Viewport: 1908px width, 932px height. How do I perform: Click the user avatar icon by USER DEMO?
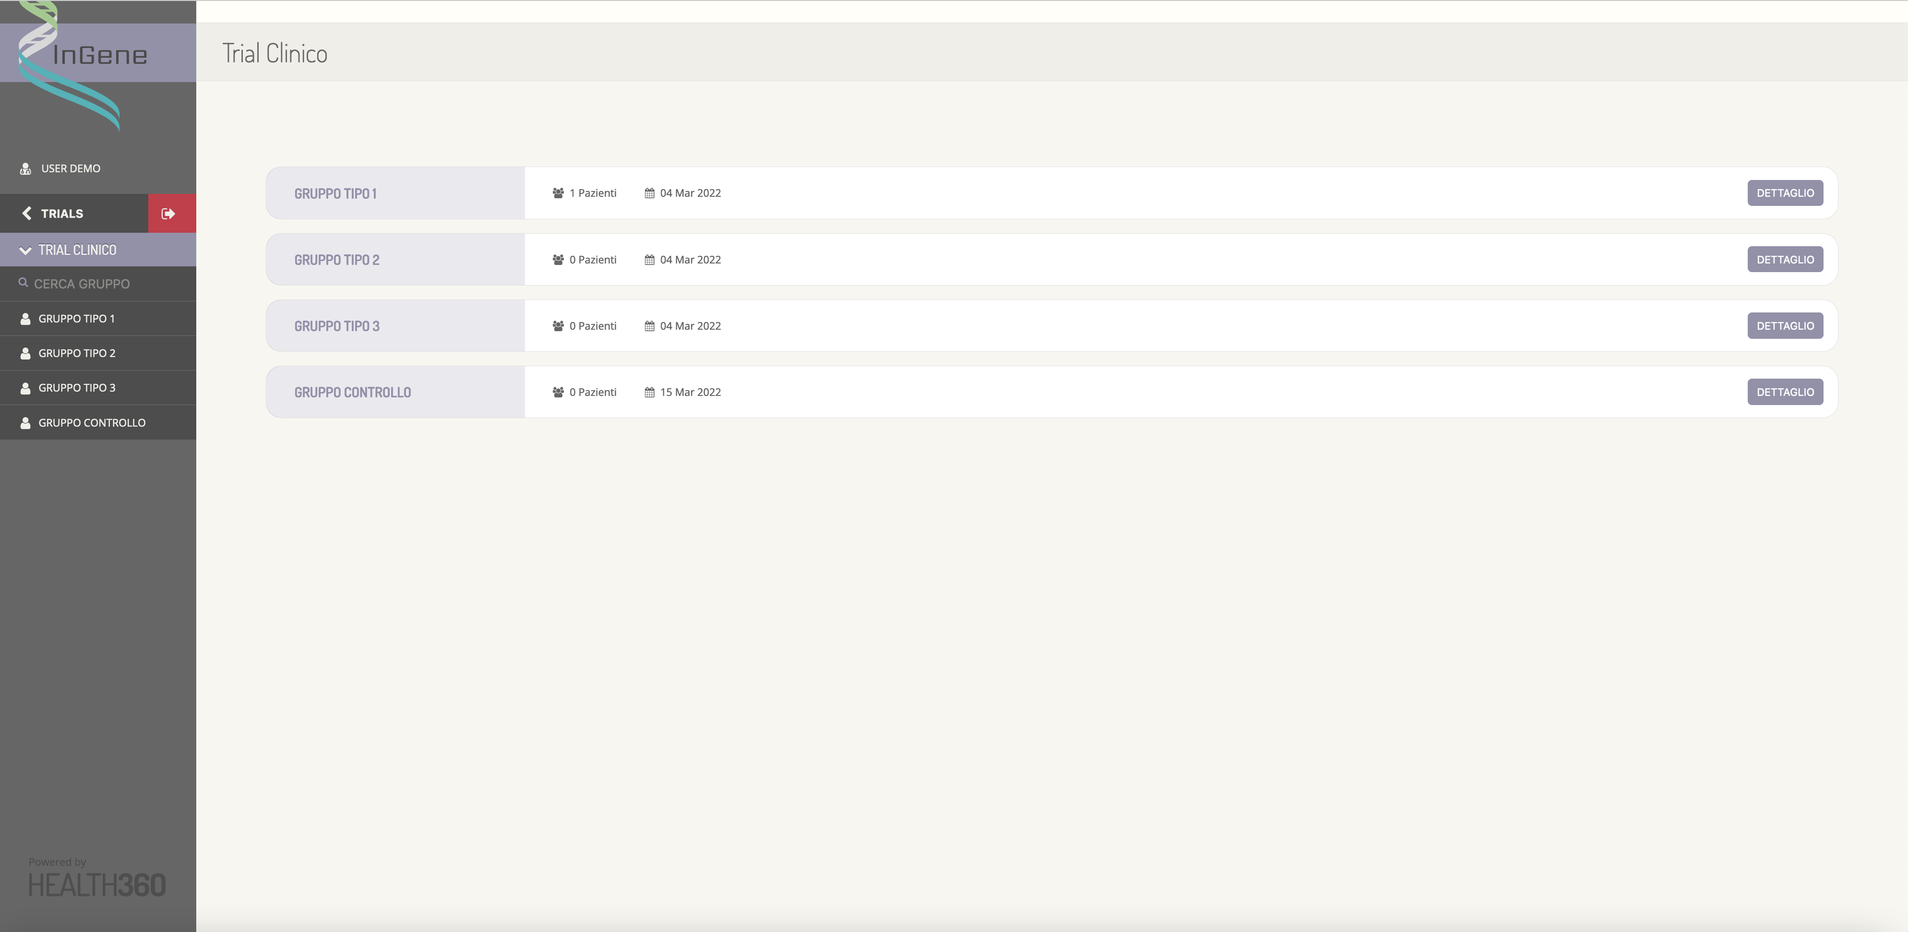click(x=25, y=169)
